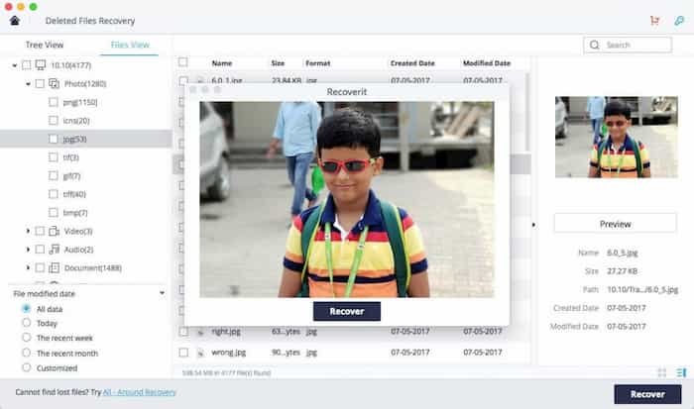Click the Home icon in title bar
Screen dimensions: 694x409
14,21
